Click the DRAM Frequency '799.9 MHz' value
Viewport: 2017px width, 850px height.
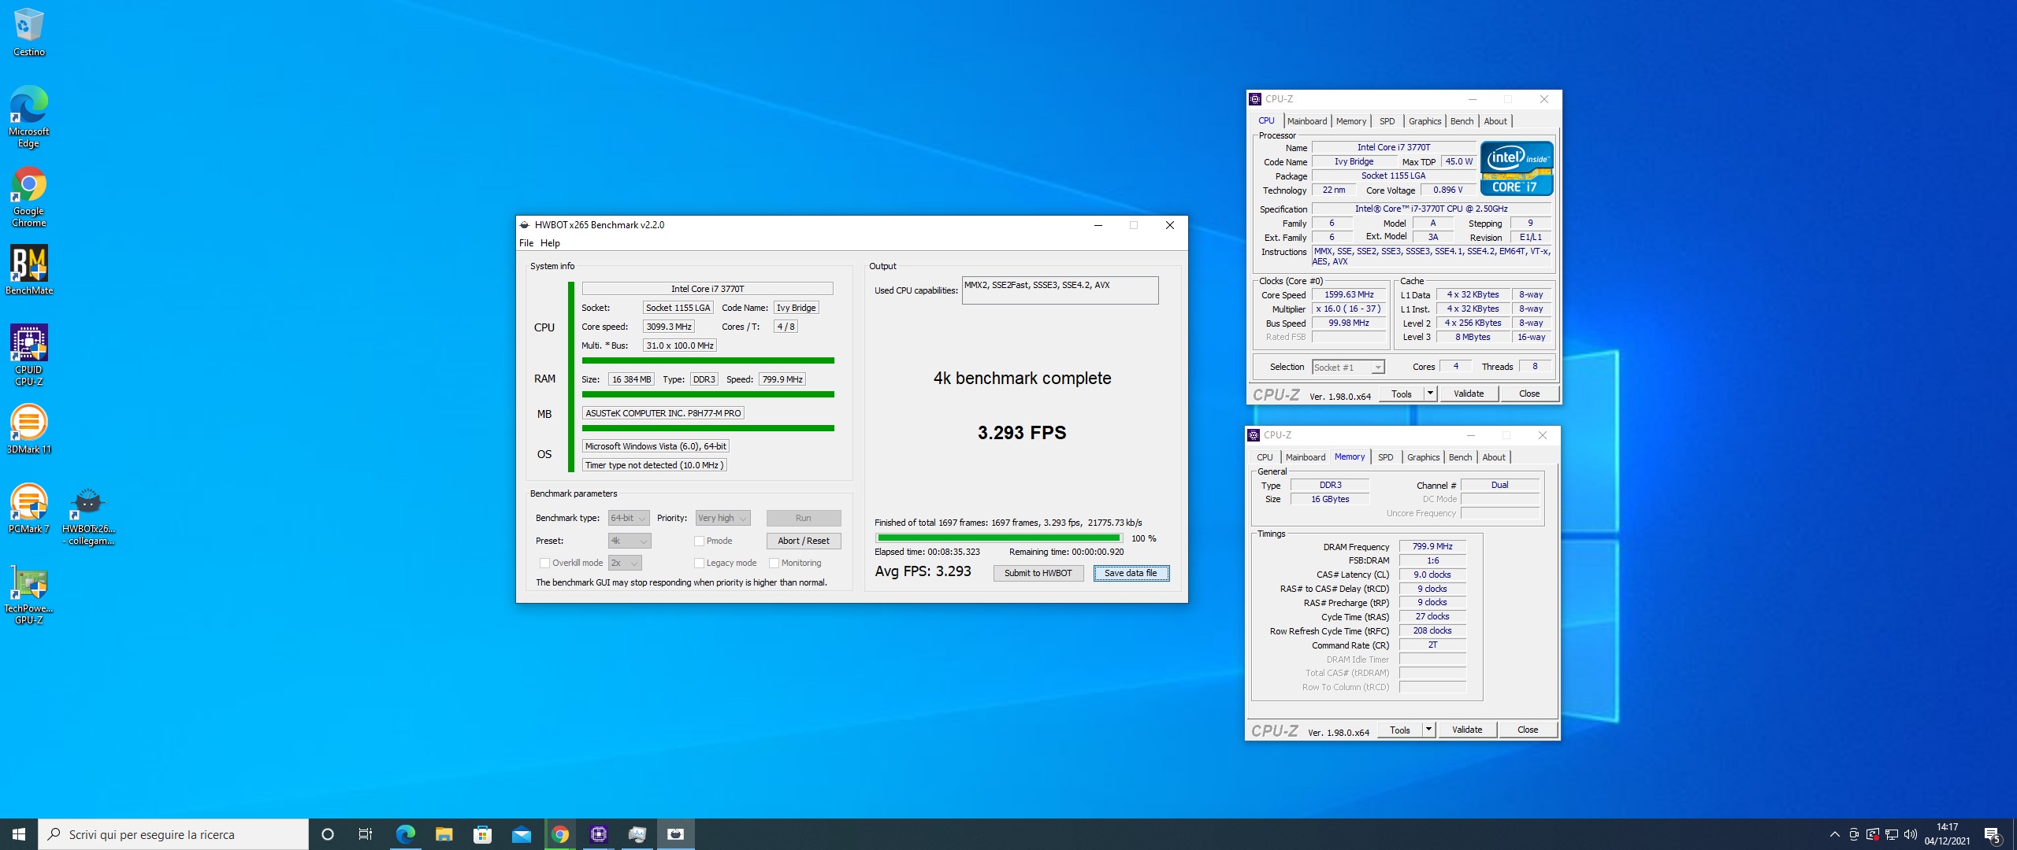pyautogui.click(x=1432, y=546)
